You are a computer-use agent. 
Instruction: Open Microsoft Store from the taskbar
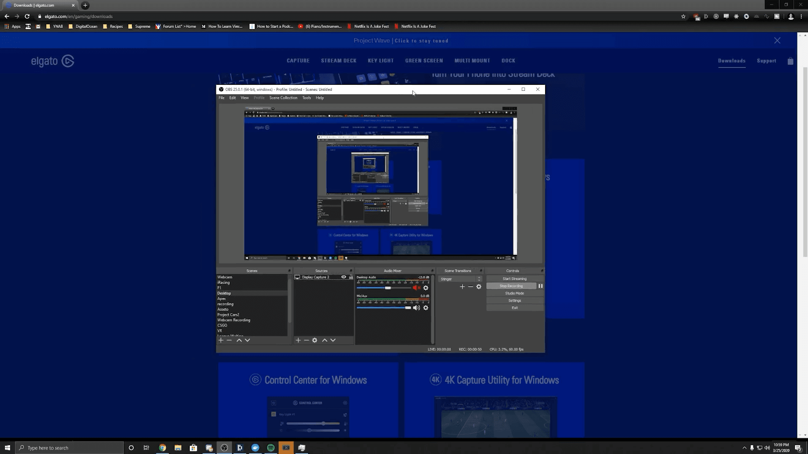[x=193, y=448]
